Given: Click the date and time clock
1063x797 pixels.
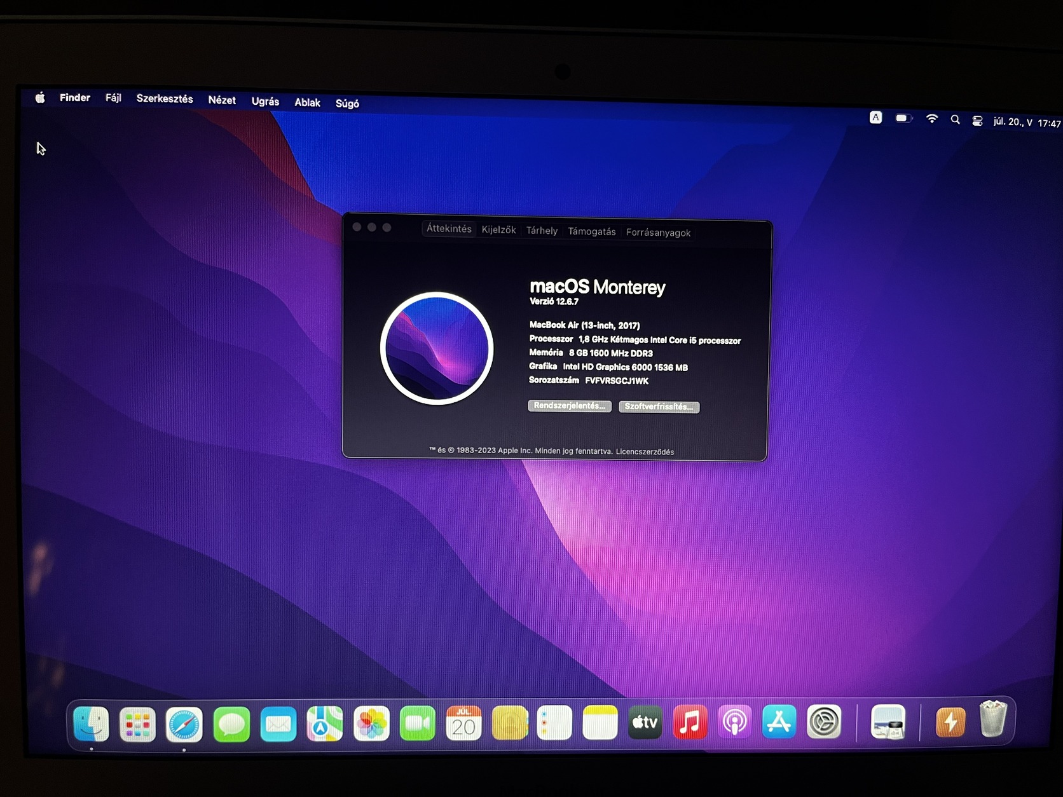Looking at the screenshot, I should pyautogui.click(x=1027, y=122).
